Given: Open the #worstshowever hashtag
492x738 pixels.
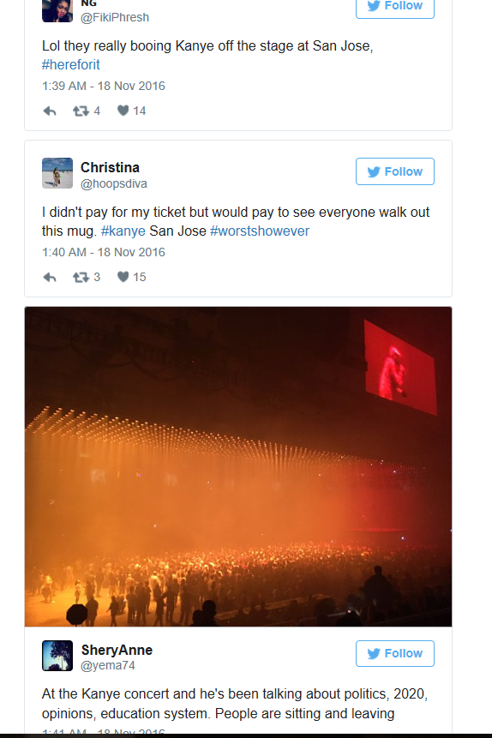Looking at the screenshot, I should pos(260,231).
